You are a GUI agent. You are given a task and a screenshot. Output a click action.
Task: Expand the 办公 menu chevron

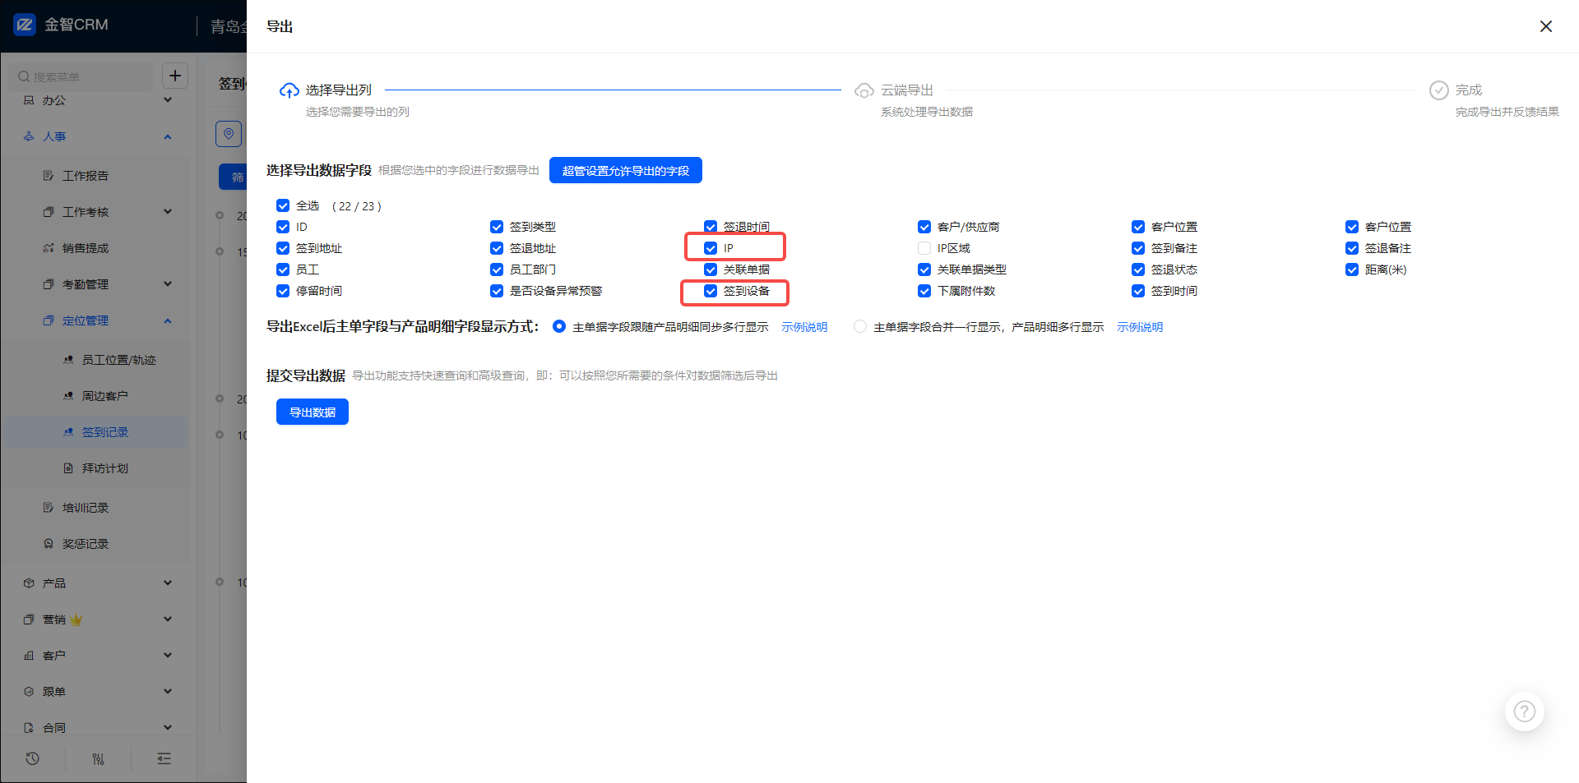point(168,100)
